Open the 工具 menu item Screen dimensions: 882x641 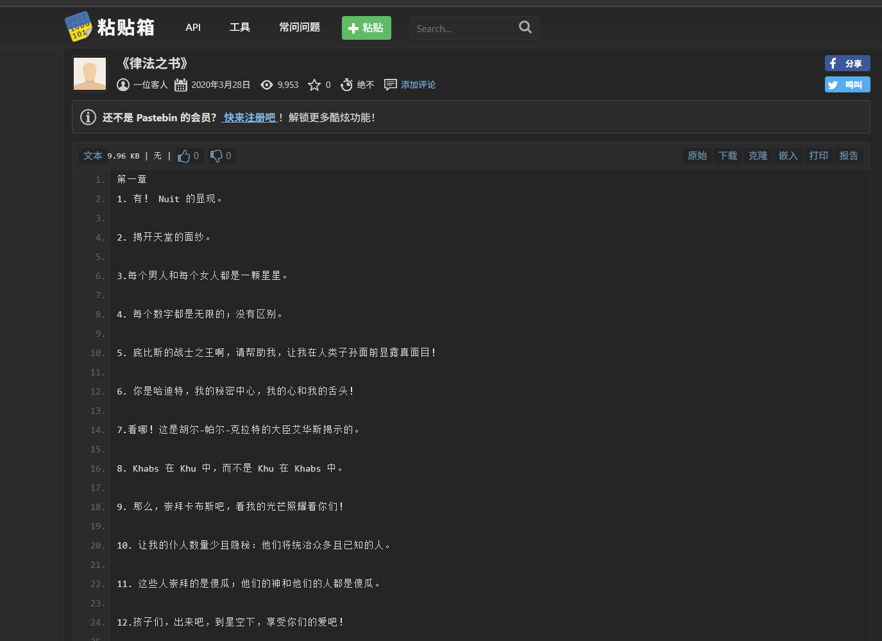[240, 28]
